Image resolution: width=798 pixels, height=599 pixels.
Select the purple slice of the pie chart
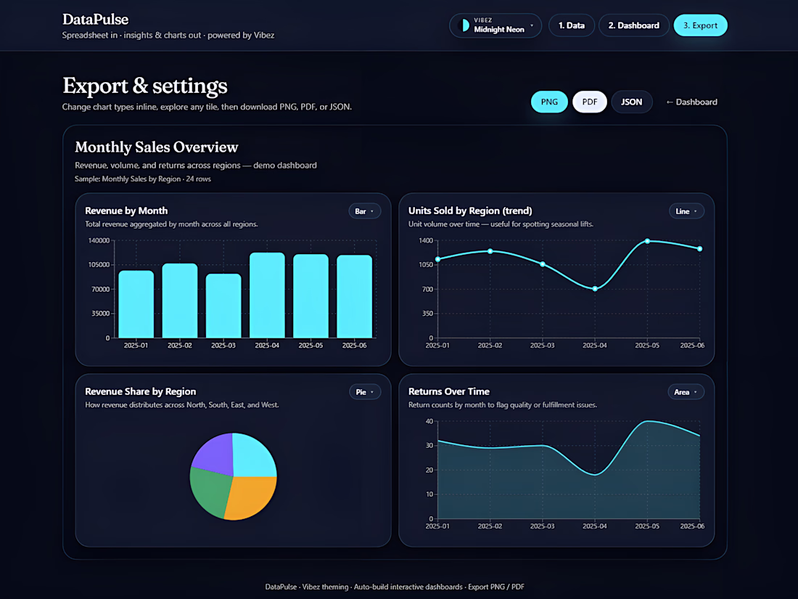(x=214, y=455)
